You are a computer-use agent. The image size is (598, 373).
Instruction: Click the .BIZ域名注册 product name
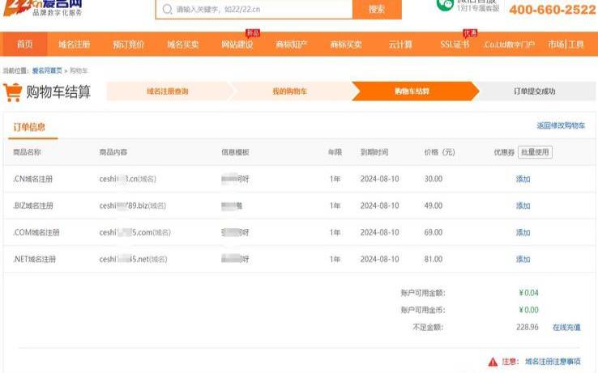pyautogui.click(x=33, y=206)
